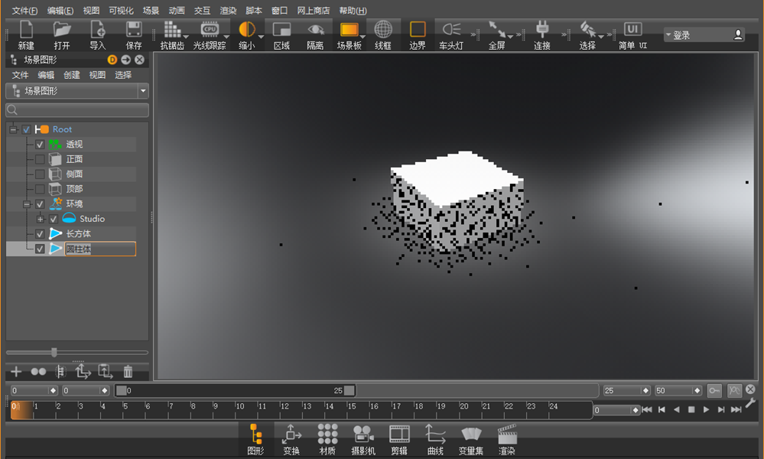Open the 变量集 variant sets module
Viewport: 764px width, 459px height.
point(470,435)
